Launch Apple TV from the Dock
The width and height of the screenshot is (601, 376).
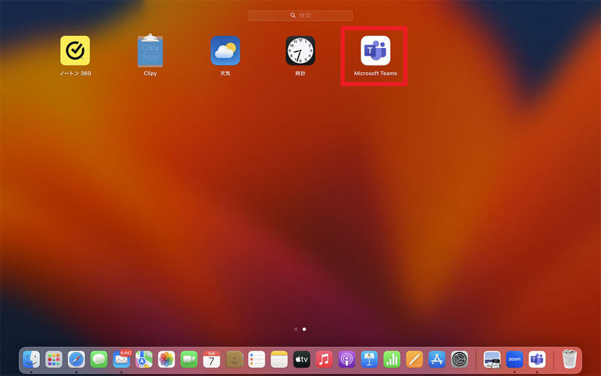(302, 359)
